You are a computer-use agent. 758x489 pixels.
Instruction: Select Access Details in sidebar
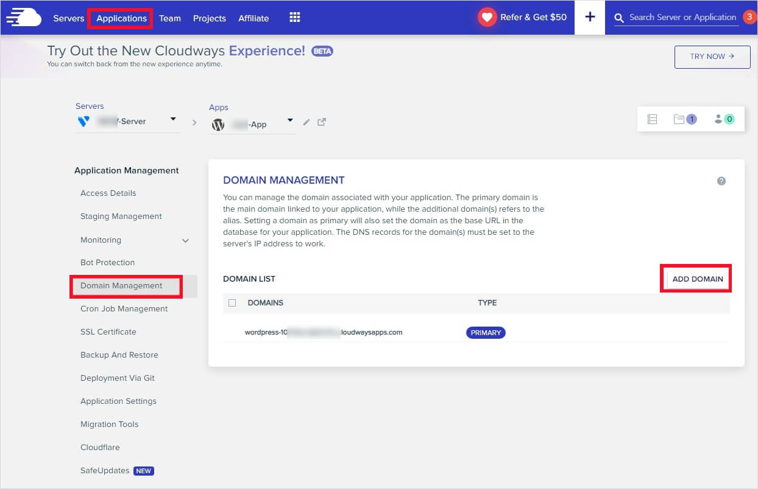tap(108, 193)
